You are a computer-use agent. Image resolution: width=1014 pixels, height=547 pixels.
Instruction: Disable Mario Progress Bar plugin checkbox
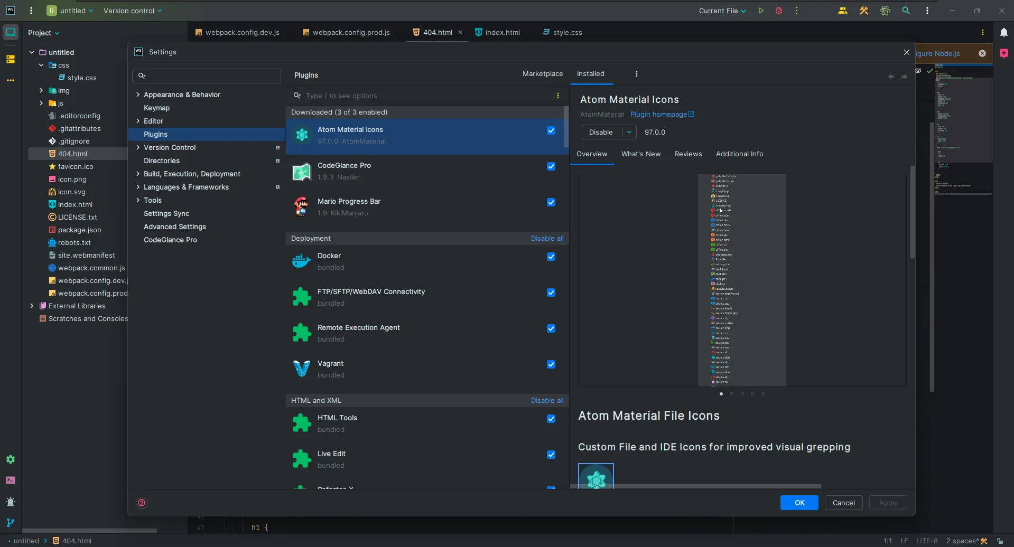[551, 202]
